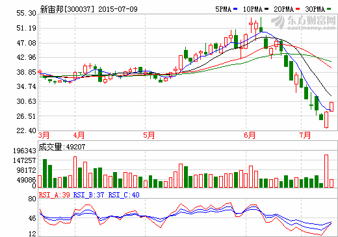Click the 3月 label on the date axis
Screen dimensions: 338x237
coord(44,135)
